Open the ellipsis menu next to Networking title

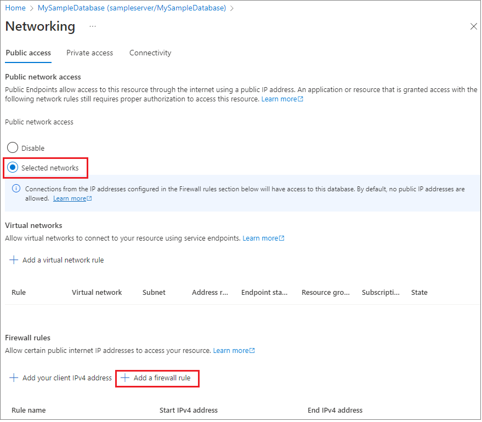tap(93, 26)
